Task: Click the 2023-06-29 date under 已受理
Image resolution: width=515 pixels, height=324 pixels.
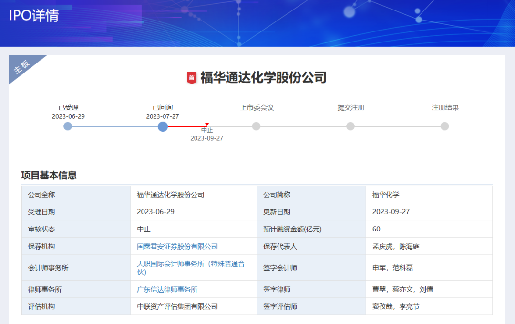Action: [68, 116]
